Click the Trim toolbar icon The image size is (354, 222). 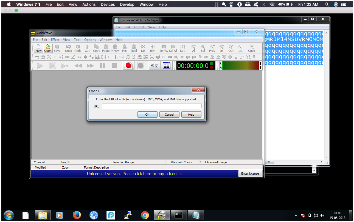point(152,48)
